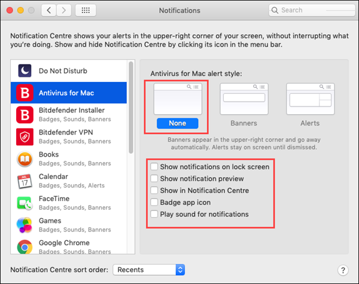Toggle Play sound for notifications checkbox
The height and width of the screenshot is (284, 359).
(x=154, y=214)
